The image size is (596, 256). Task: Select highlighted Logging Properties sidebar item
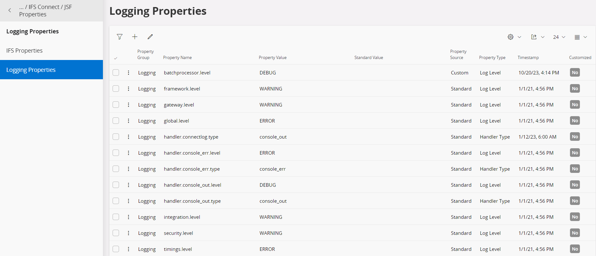[x=31, y=70]
